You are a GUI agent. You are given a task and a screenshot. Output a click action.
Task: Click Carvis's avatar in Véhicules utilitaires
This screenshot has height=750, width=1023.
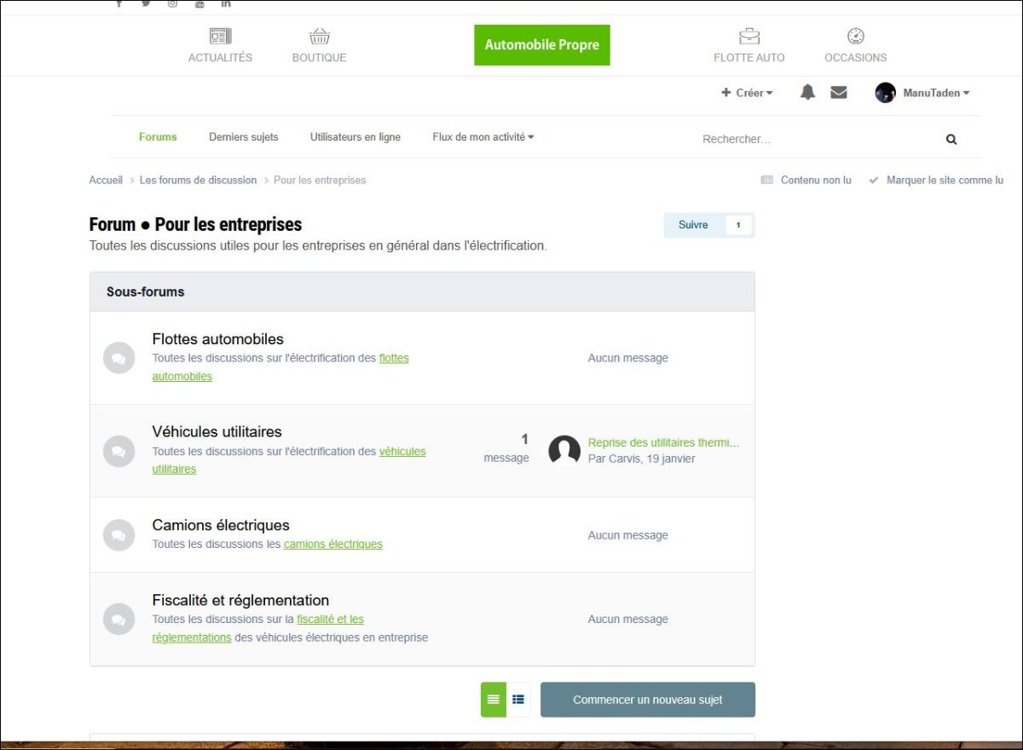(564, 450)
